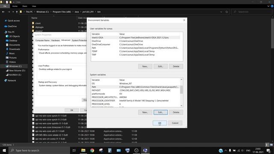
Task: Click Edit under User variables
Action: click(161, 66)
